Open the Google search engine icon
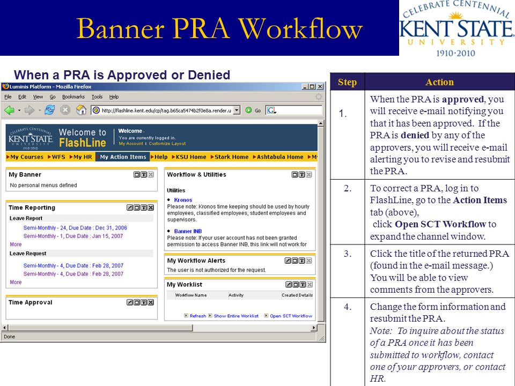Image resolution: width=515 pixels, height=386 pixels. (271, 110)
